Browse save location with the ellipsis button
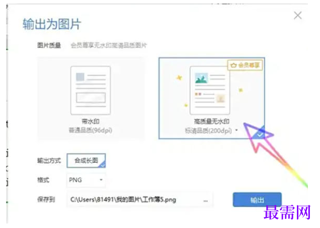The image size is (320, 228). (205, 201)
